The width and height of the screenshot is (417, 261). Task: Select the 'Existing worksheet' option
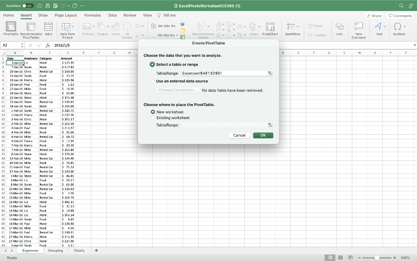[153, 117]
